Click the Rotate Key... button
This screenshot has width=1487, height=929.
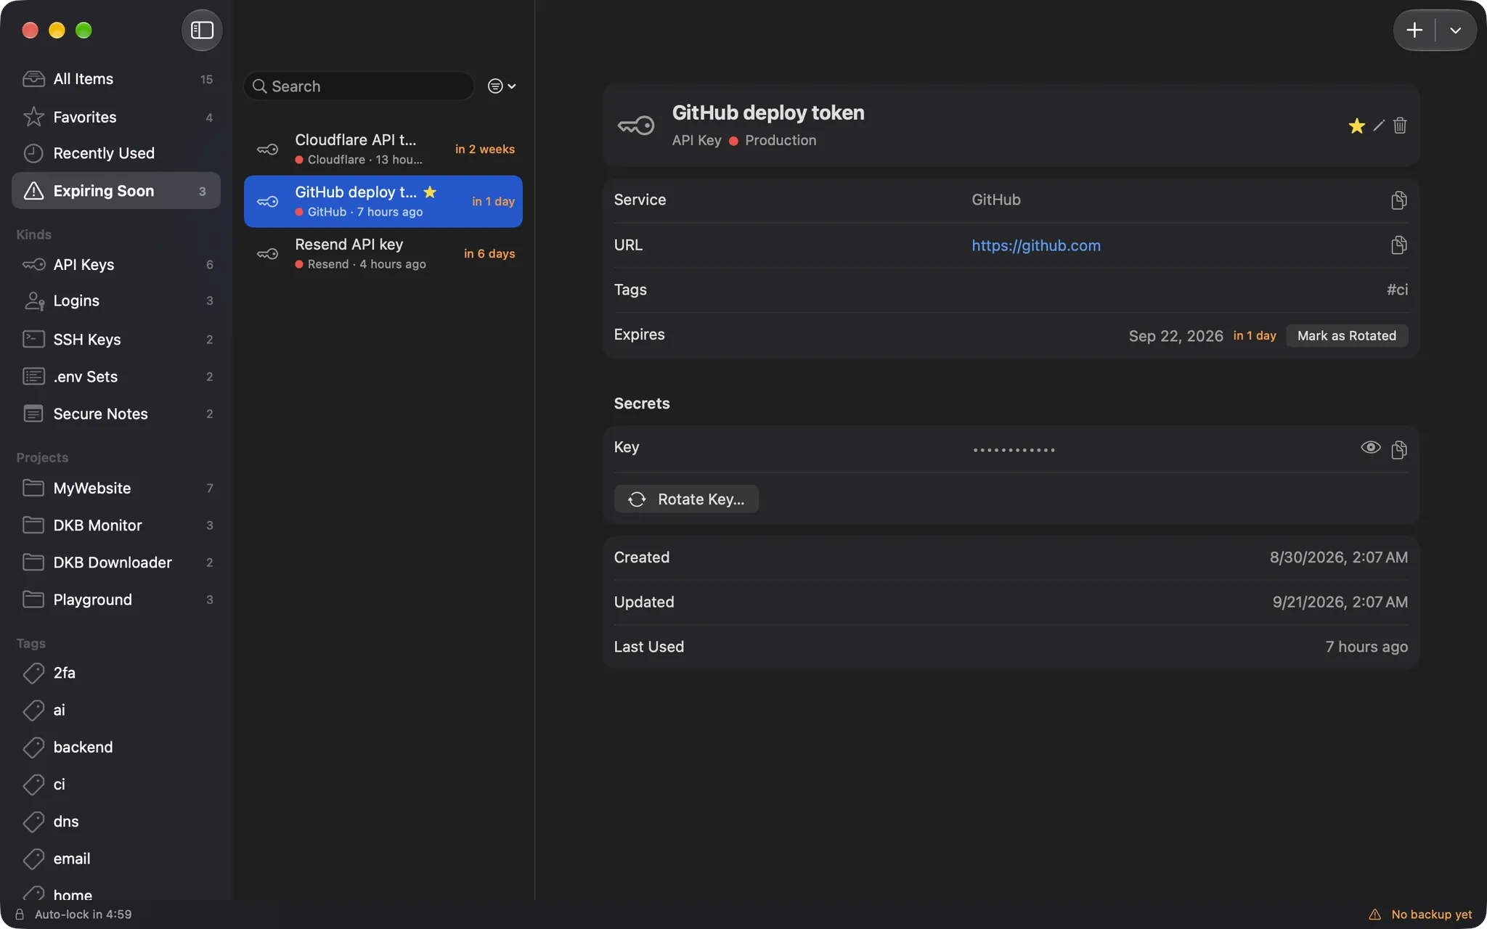pos(686,499)
